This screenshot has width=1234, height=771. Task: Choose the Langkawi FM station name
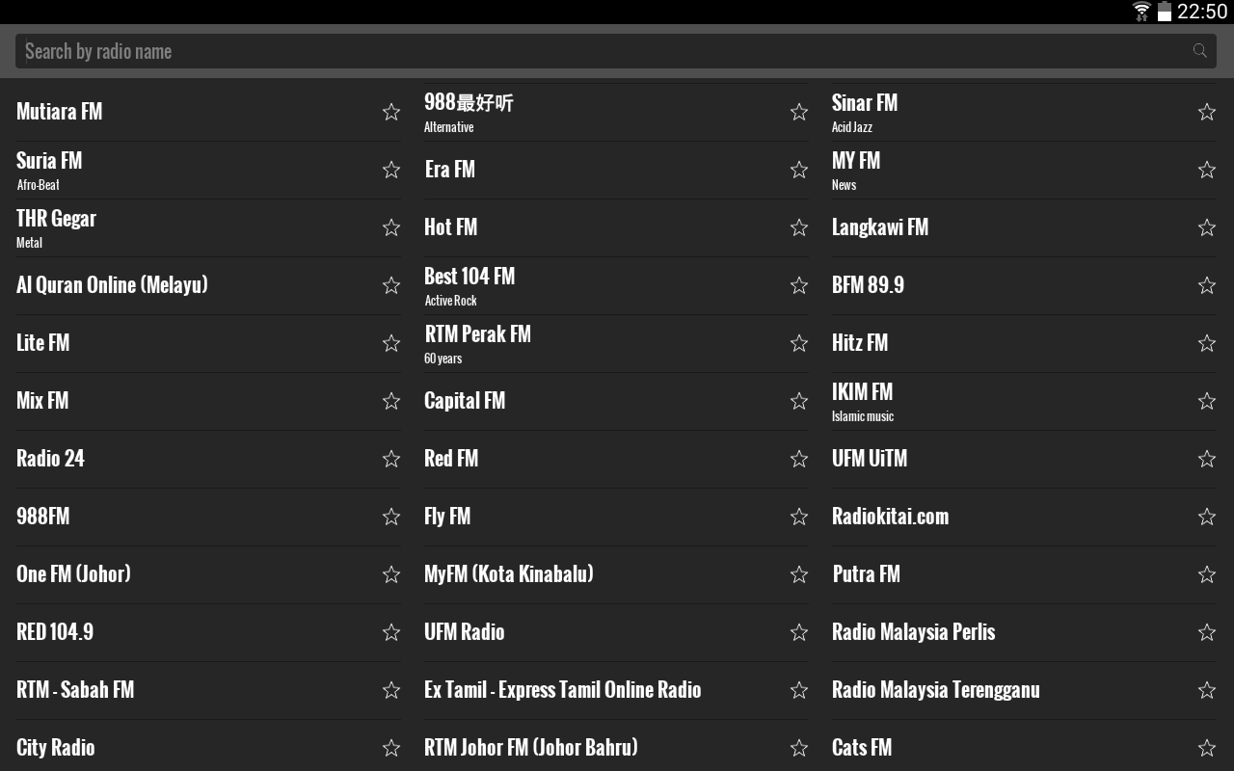[x=880, y=227]
